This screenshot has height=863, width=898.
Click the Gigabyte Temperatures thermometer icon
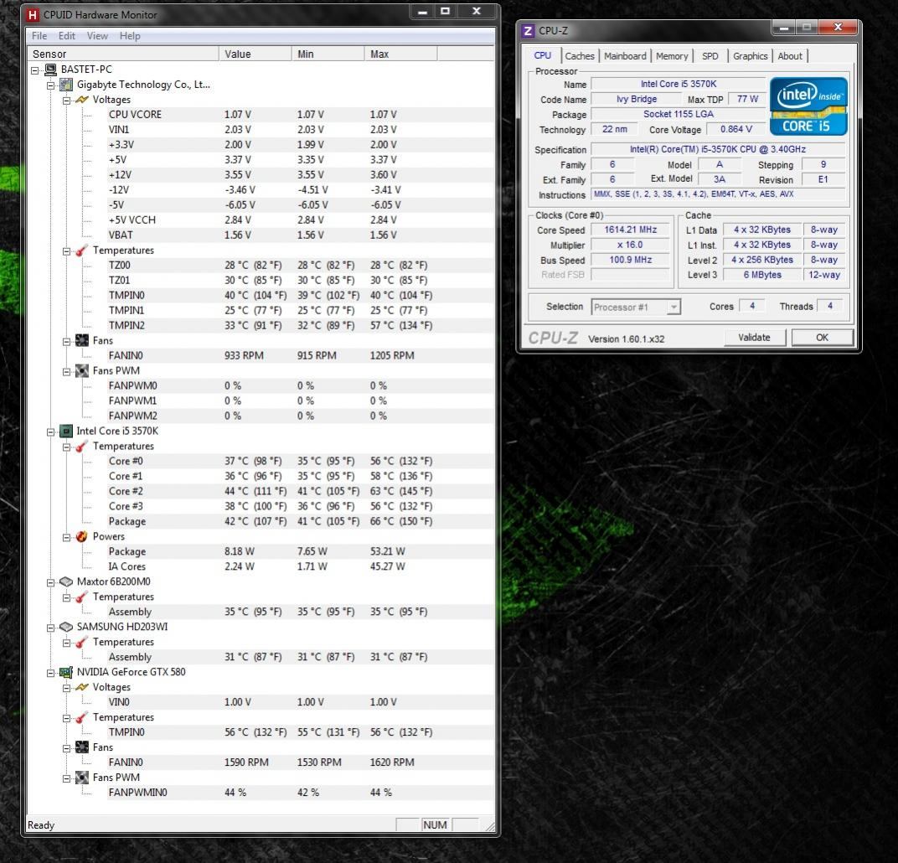[82, 251]
